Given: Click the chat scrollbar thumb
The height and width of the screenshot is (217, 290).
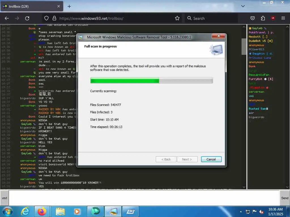Looking at the screenshot, I should click(x=244, y=47).
